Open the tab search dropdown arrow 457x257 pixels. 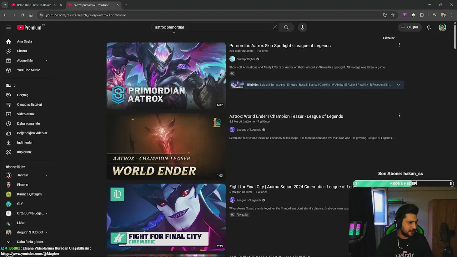point(5,5)
